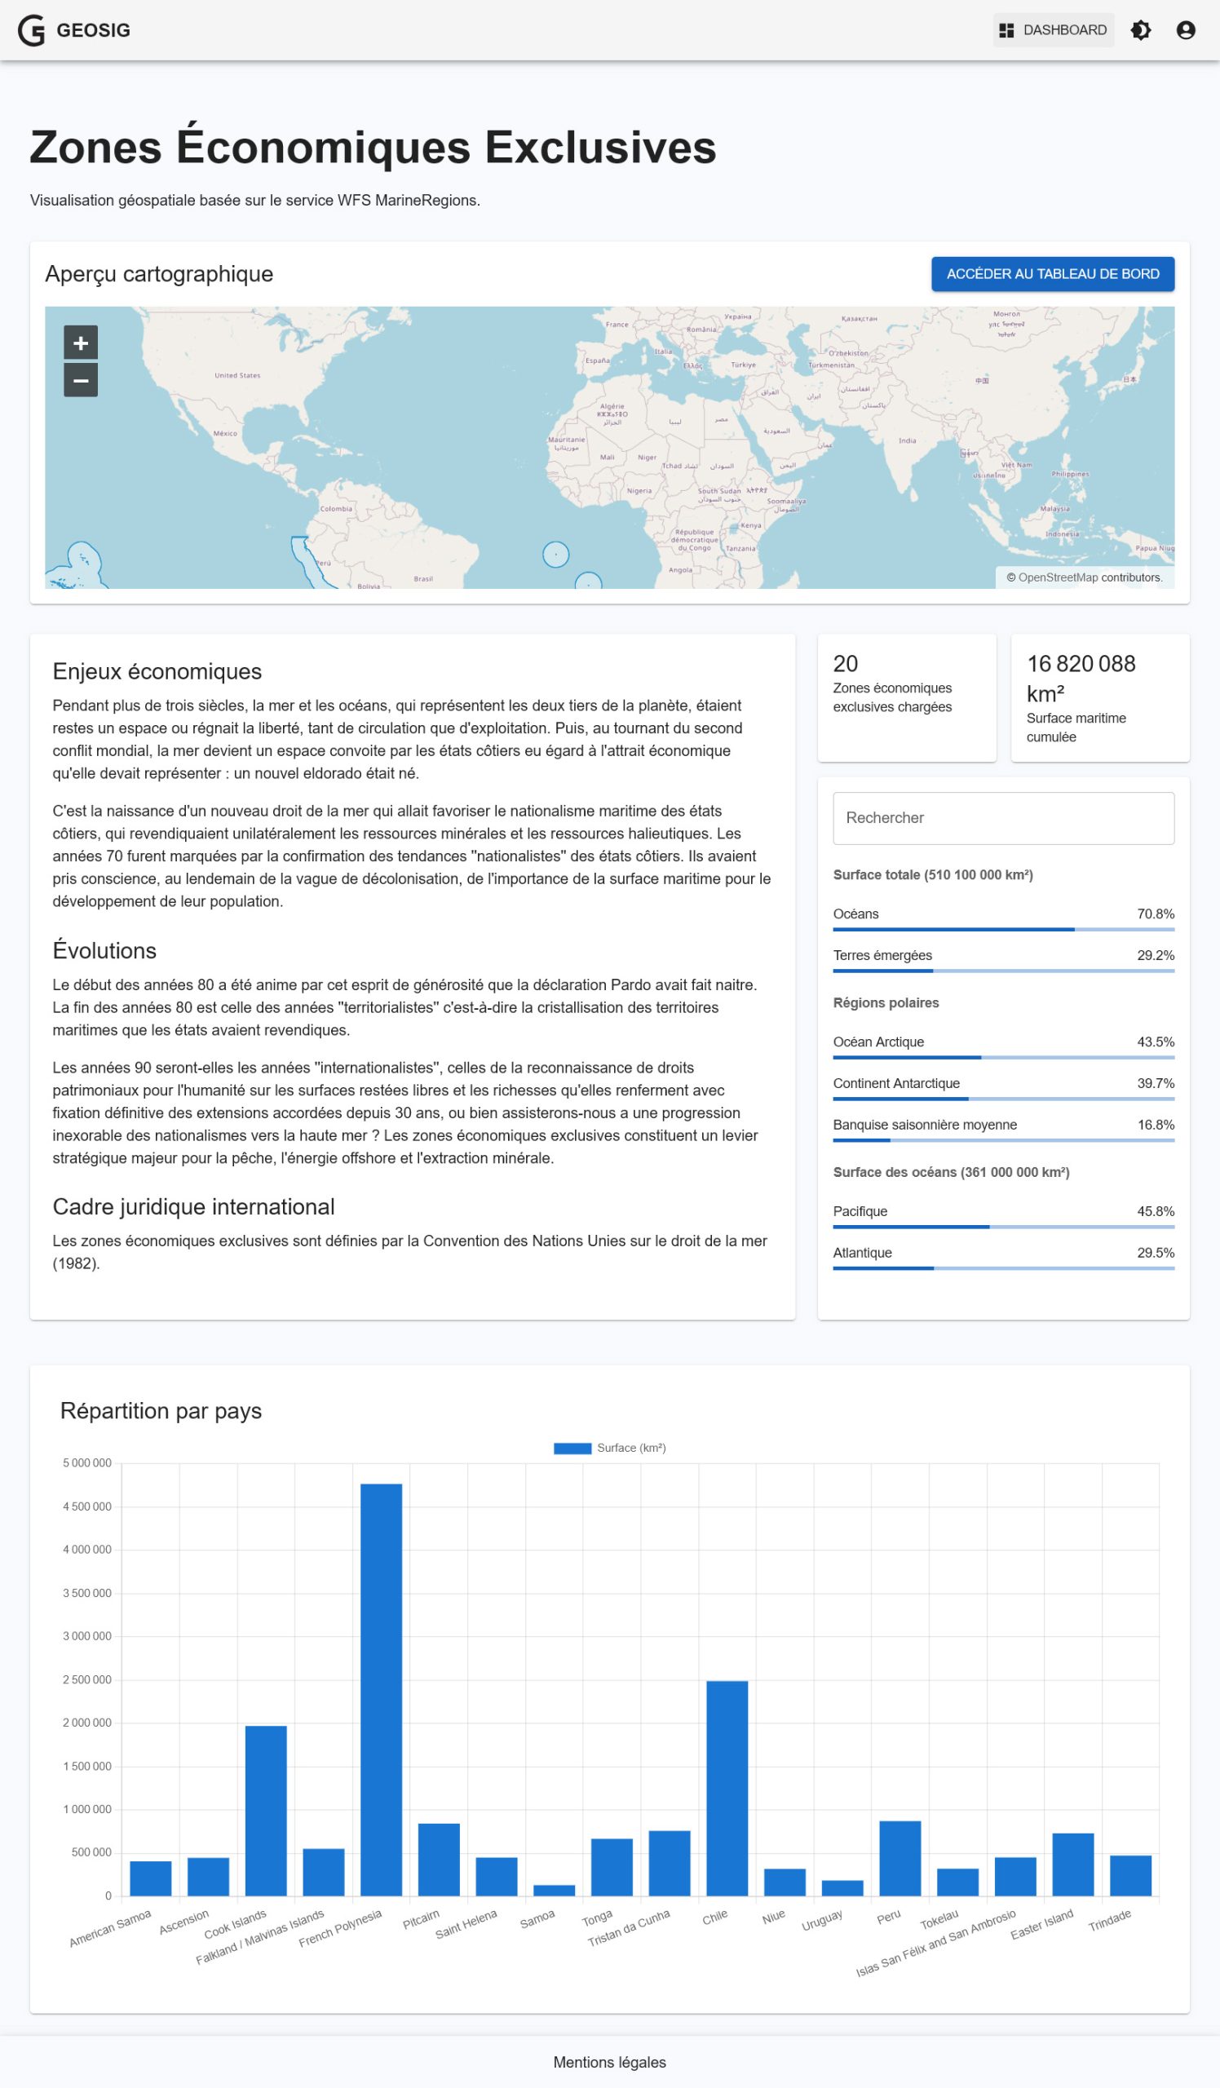The width and height of the screenshot is (1220, 2088).
Task: Open the Dashboard nav item
Action: pyautogui.click(x=1053, y=31)
